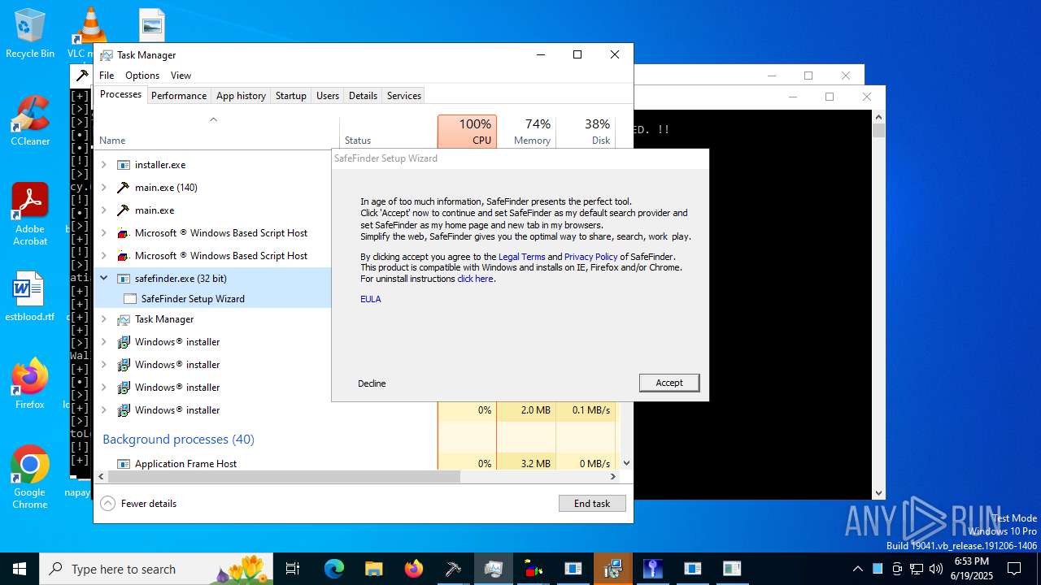Switch to the App history tab
Screen dimensions: 1041x585
pyautogui.click(x=241, y=96)
